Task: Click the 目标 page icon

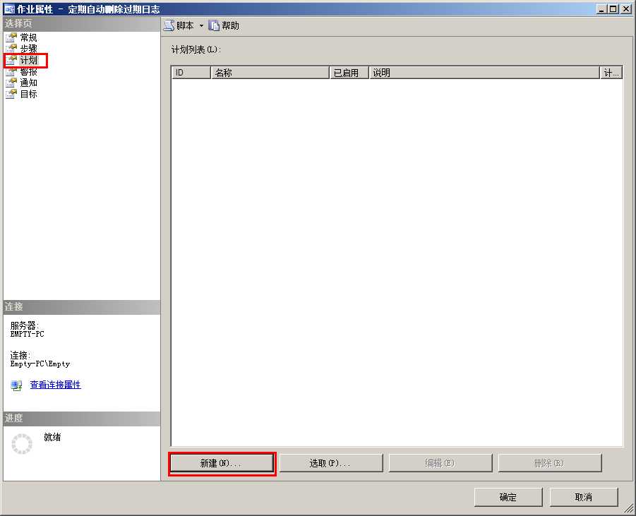Action: click(11, 94)
